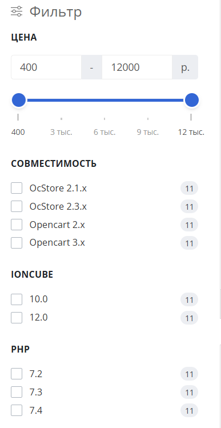
Task: Click the right price slider handle
Action: 192,100
